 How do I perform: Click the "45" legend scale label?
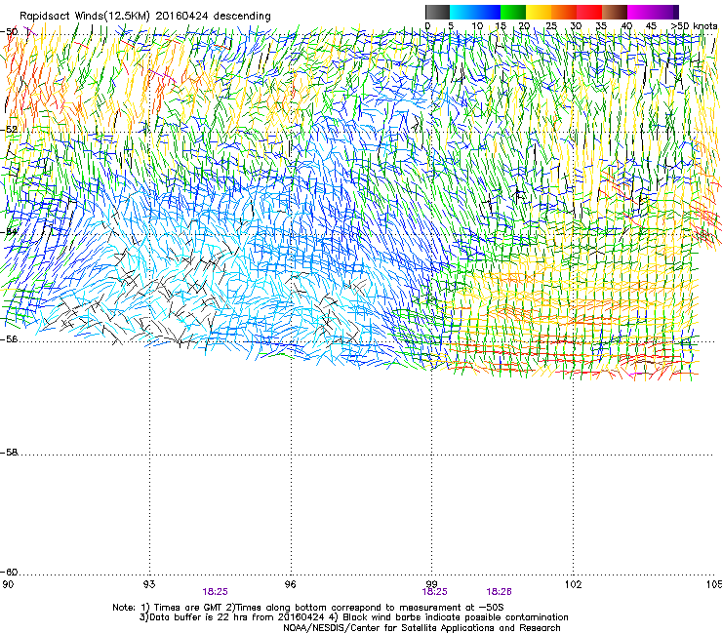651,26
